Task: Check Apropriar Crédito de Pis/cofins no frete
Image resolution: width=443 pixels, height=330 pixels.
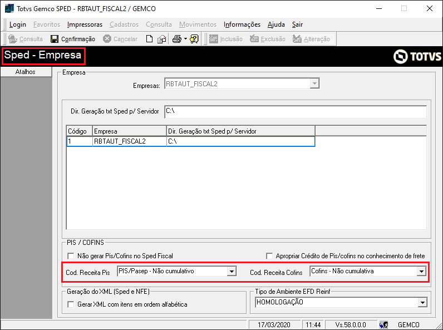Action: click(x=269, y=256)
